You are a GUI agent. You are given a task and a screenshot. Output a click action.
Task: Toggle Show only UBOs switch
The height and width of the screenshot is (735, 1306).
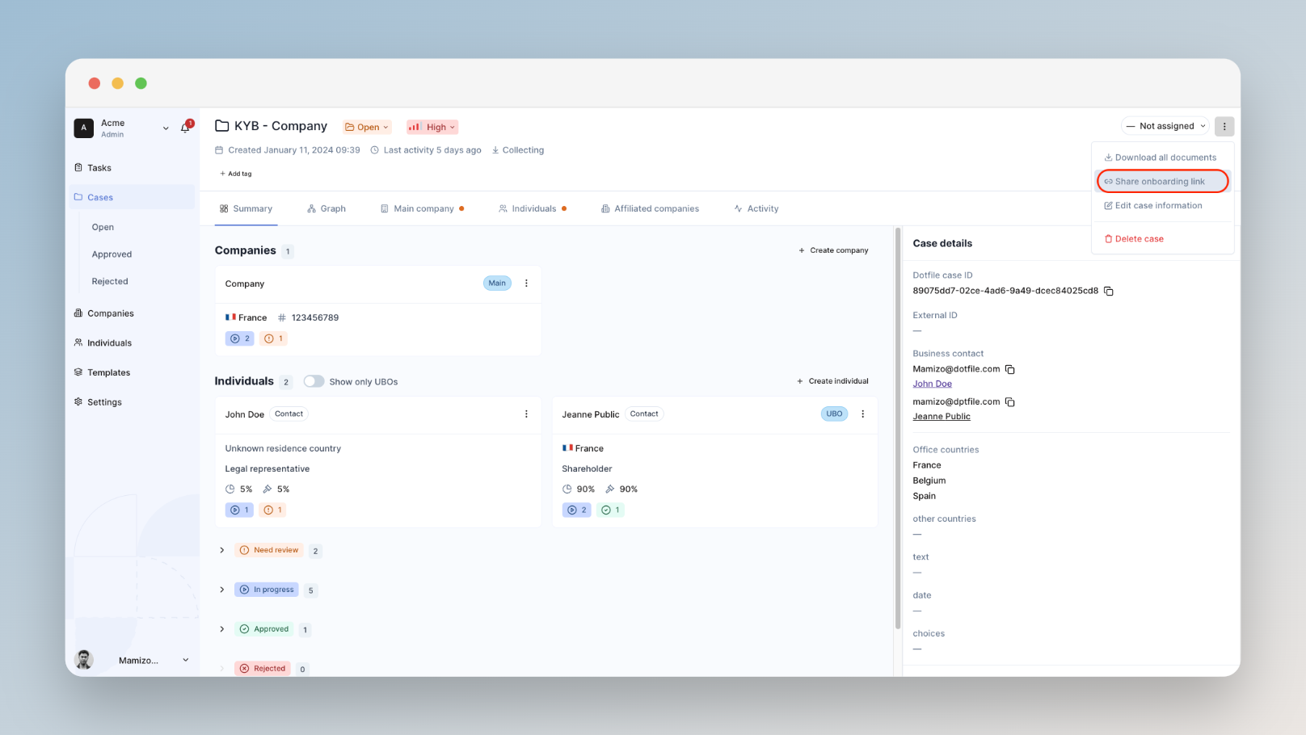click(314, 381)
